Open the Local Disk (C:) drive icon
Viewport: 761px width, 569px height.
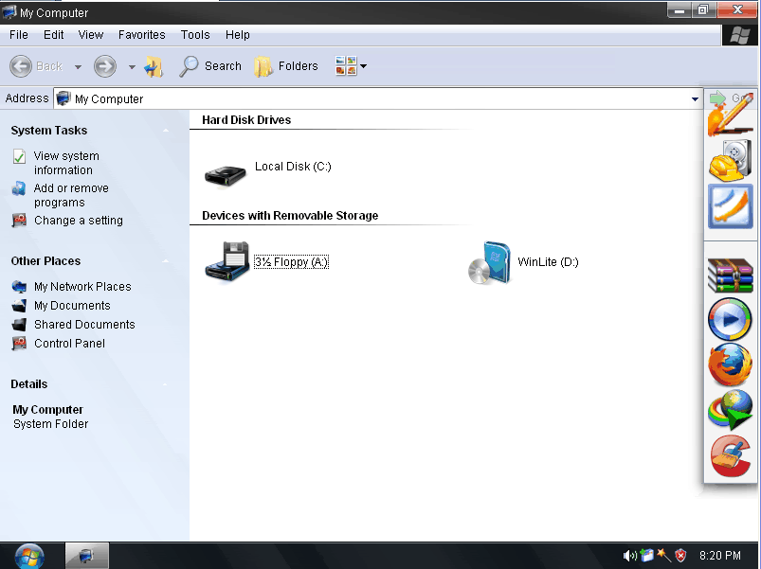pyautogui.click(x=226, y=175)
